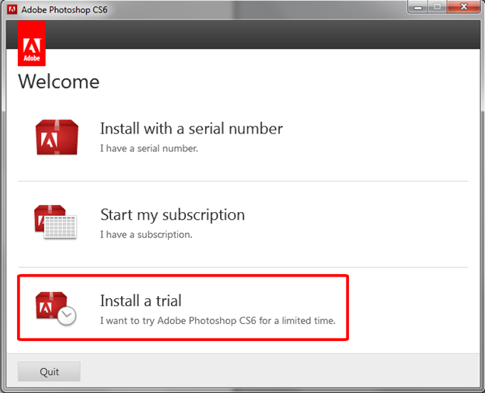Click the red box icon for serial number install

point(58,137)
